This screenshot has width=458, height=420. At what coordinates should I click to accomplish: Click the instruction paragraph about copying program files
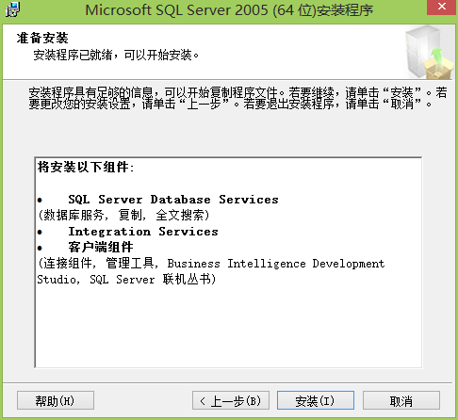click(237, 98)
